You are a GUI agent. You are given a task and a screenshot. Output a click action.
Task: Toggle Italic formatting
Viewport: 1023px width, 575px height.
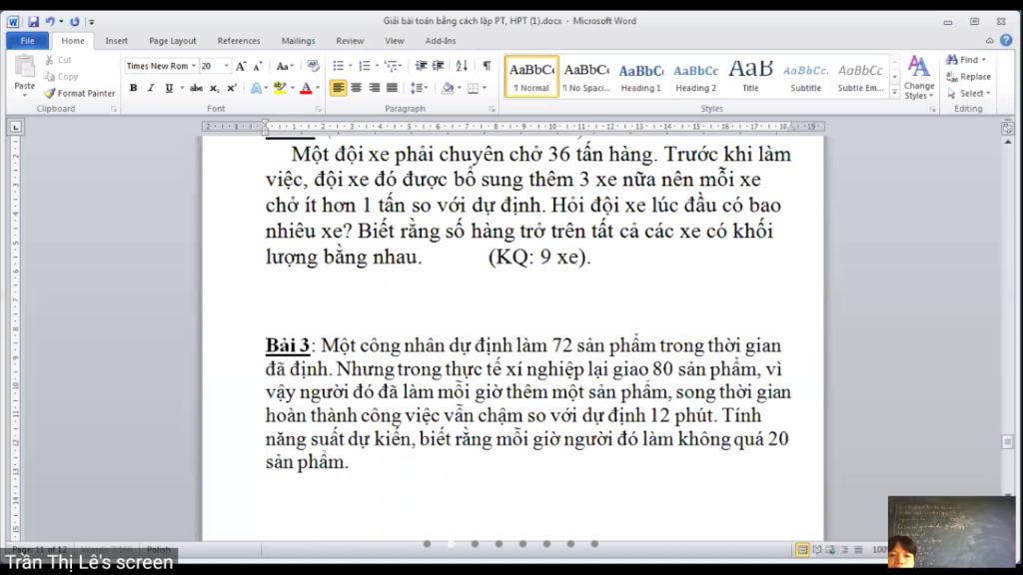click(x=151, y=88)
